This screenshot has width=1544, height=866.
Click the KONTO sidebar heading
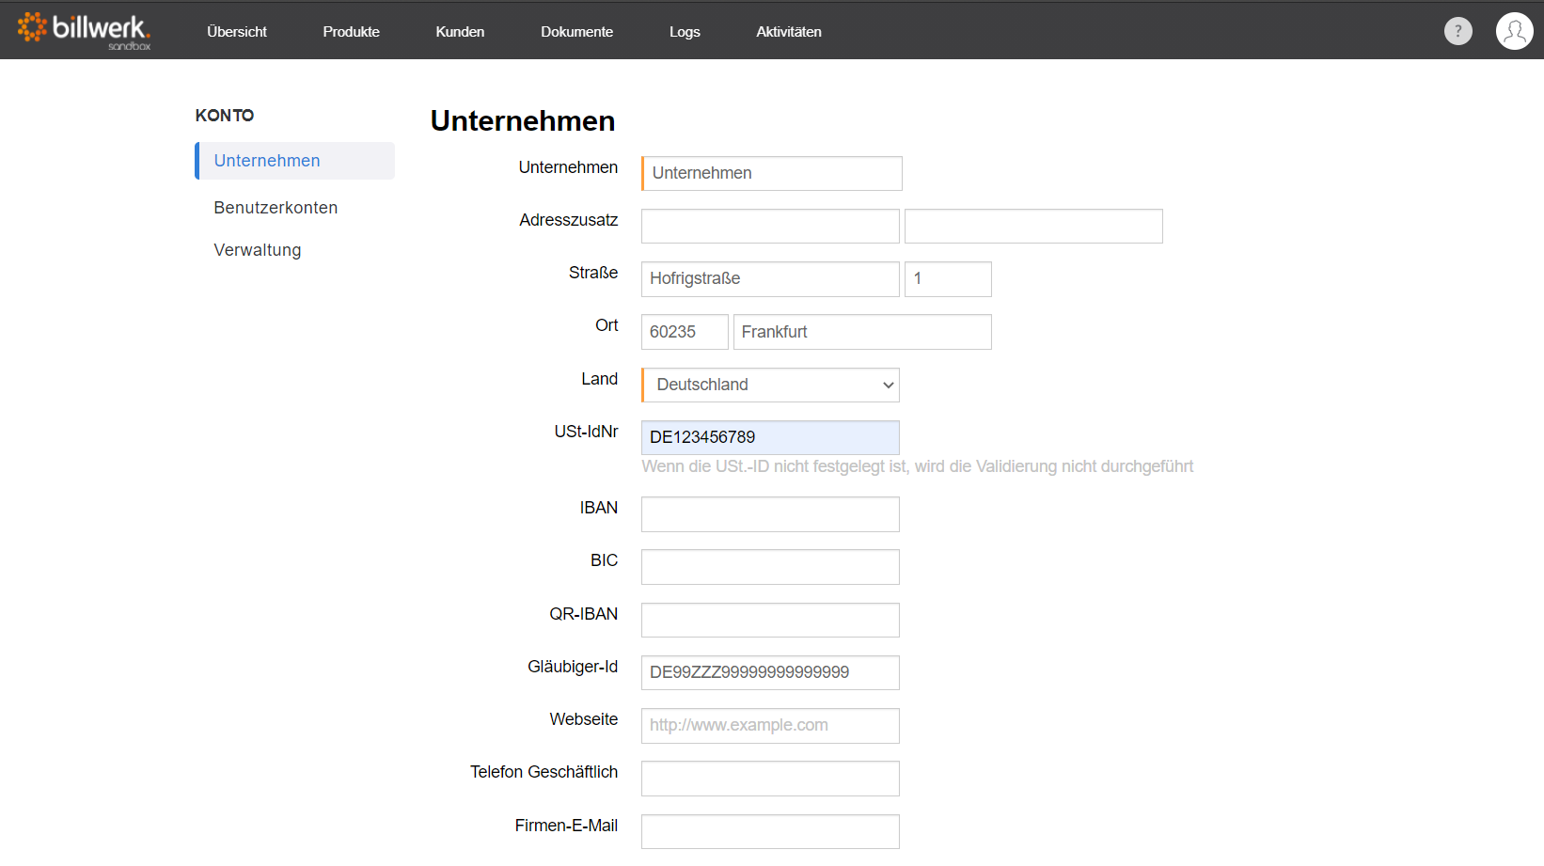[x=225, y=116]
